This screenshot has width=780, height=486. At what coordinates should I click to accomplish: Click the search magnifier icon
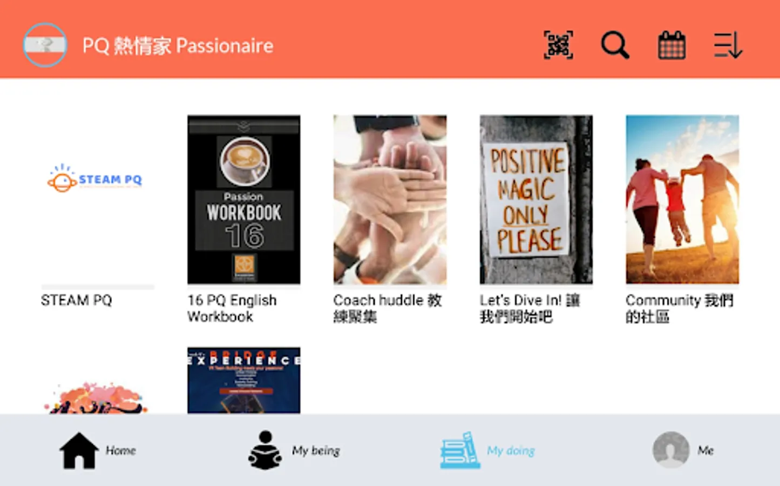[615, 45]
